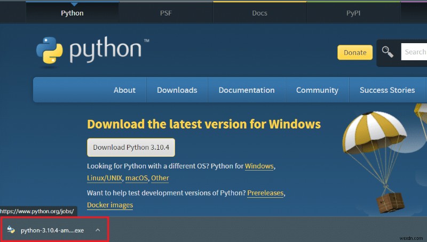Open the Docs top tab
427x242 pixels.
coord(259,13)
